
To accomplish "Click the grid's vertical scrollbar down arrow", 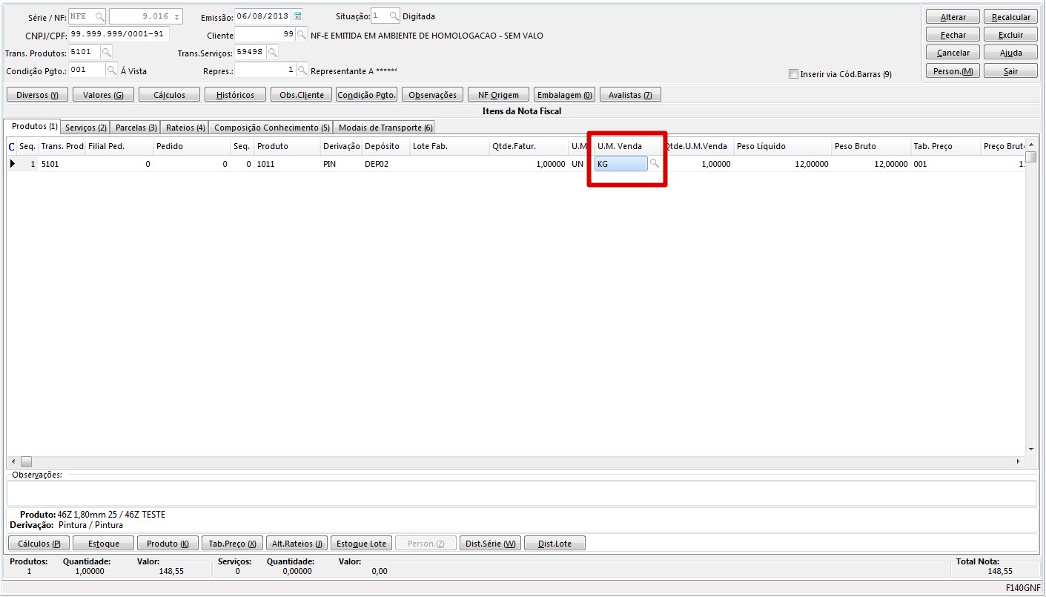I will point(1030,449).
